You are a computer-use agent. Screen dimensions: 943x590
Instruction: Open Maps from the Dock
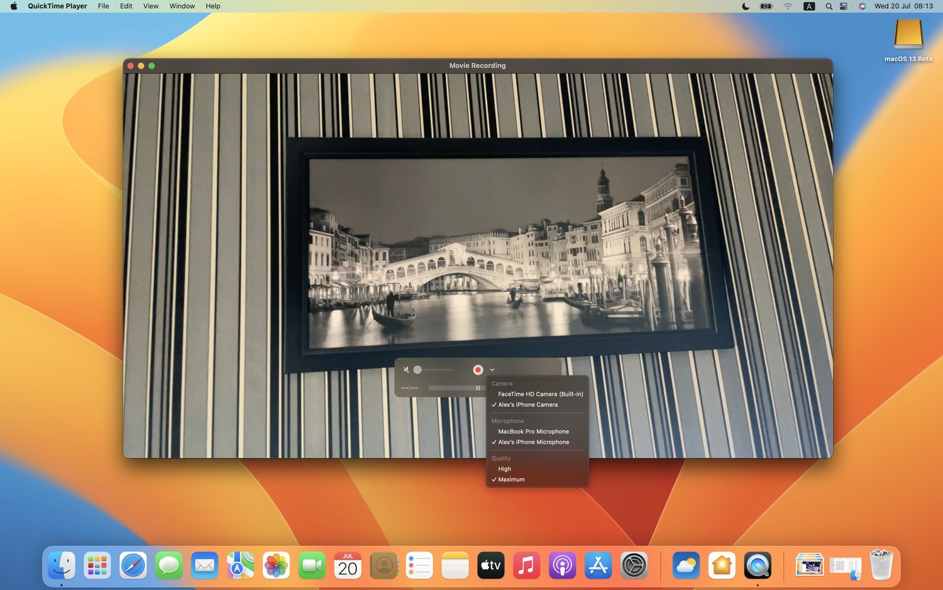pyautogui.click(x=241, y=565)
